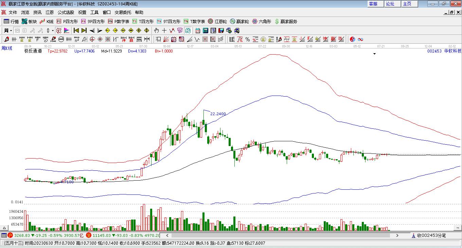This screenshot has height=248, width=462.
Task: Open the calculator icon in toolbar
Action: tap(205, 30)
